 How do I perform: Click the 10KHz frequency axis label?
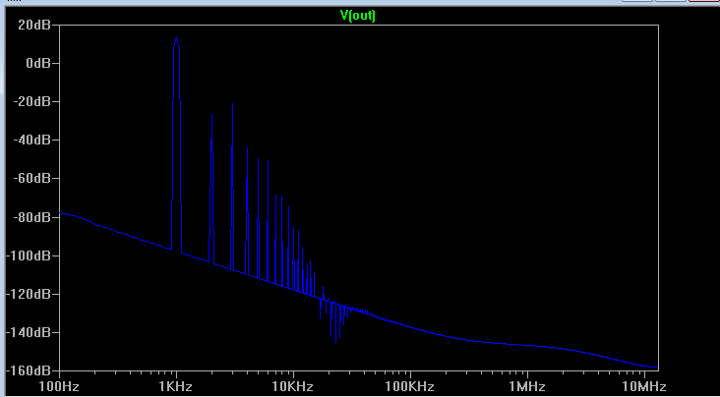[x=293, y=386]
